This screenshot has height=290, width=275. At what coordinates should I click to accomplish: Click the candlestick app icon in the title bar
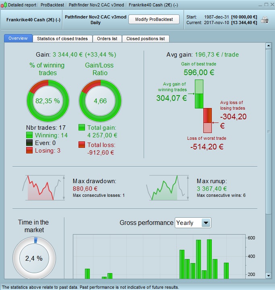point(4,5)
